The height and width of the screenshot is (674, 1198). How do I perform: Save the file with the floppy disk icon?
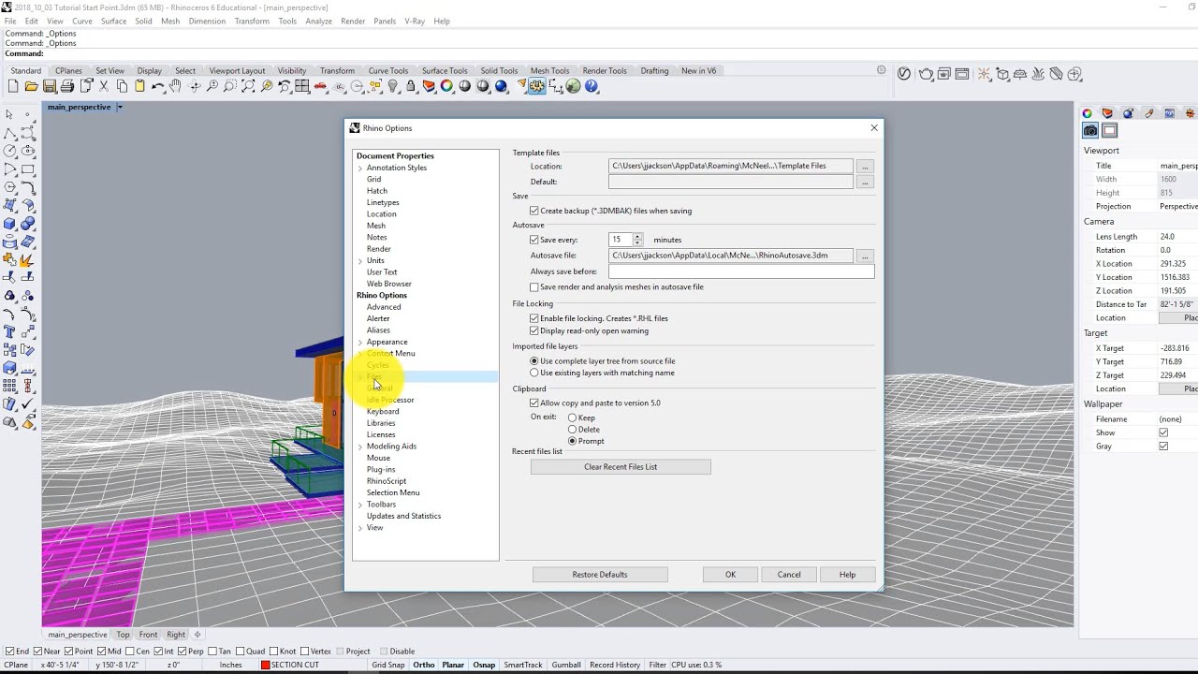click(49, 86)
